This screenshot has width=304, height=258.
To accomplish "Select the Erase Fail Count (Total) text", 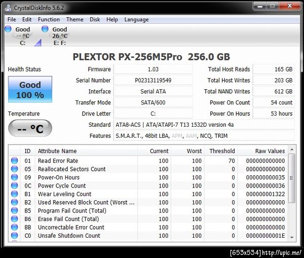I will [x=68, y=219].
